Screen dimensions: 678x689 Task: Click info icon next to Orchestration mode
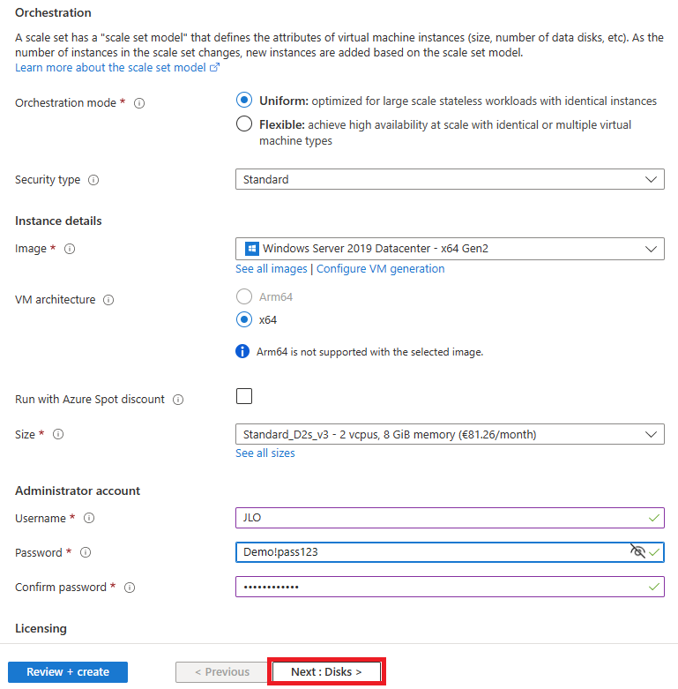tap(139, 103)
